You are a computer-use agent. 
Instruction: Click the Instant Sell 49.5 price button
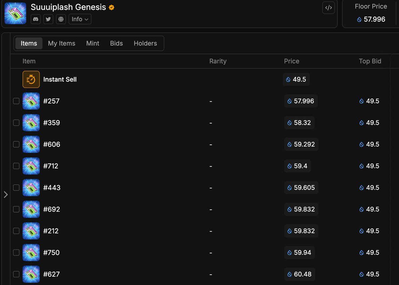click(296, 80)
